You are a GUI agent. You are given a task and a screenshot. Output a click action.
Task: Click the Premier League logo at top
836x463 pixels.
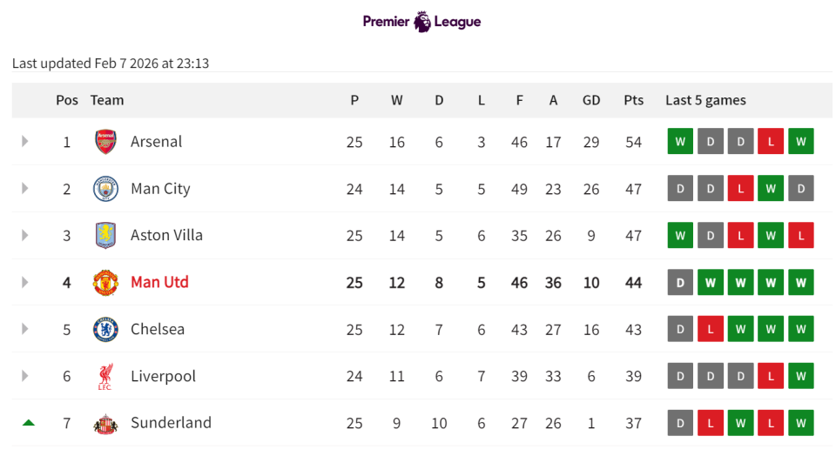point(421,22)
